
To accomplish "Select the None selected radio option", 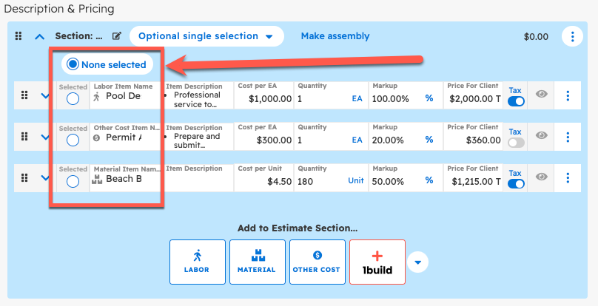I will click(x=73, y=64).
